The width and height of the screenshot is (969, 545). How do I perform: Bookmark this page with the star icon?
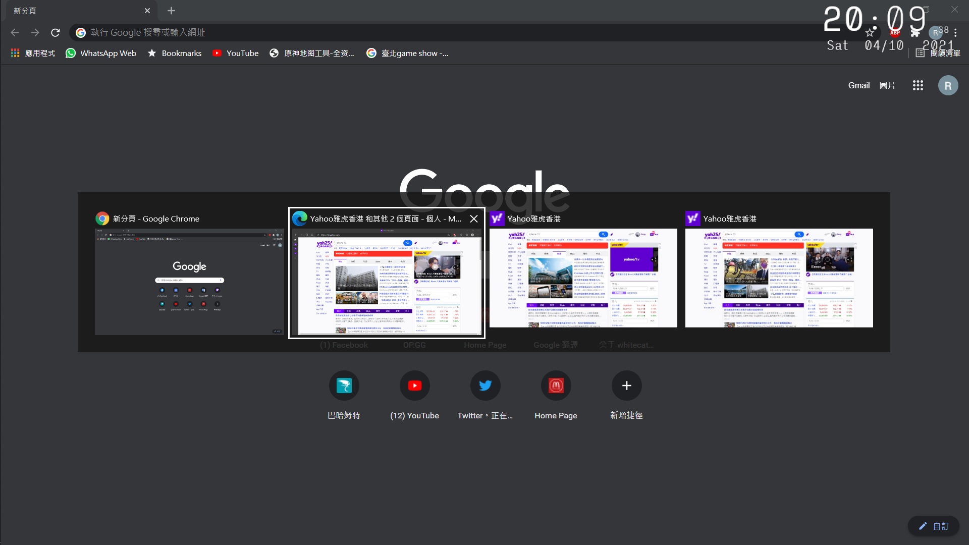click(870, 32)
